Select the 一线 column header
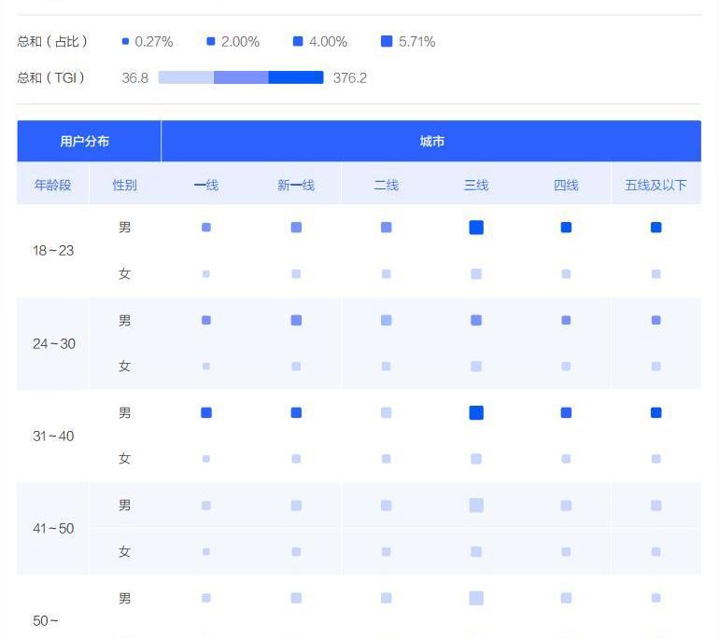The image size is (719, 638). pos(206,185)
